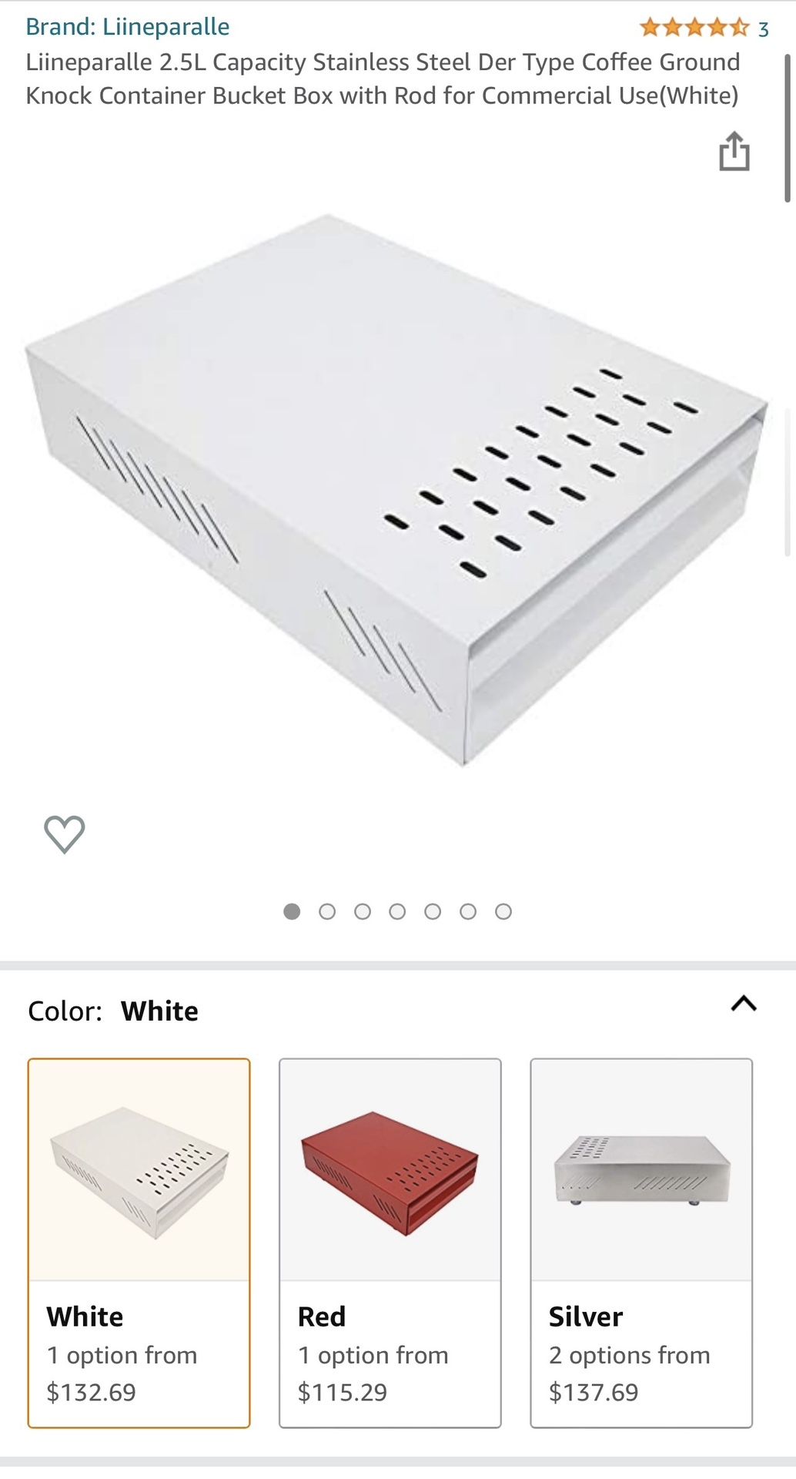
Task: Select the first image pagination dot
Action: pos(292,912)
